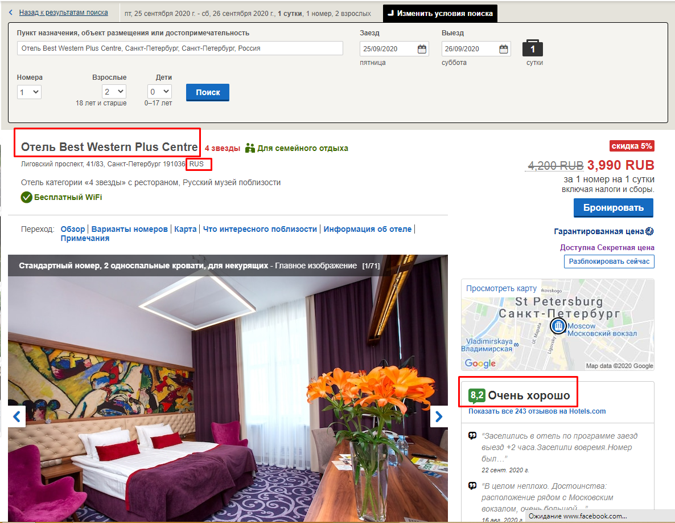Click the check-in date field 25/09/2020
675x523 pixels.
(x=394, y=48)
